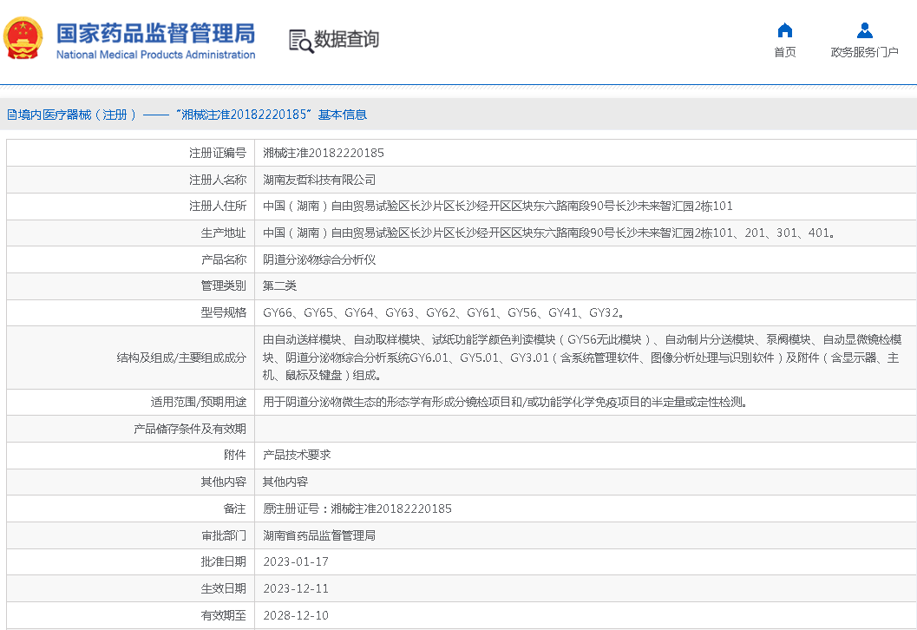
Task: Open the 产品技术要求 attachment link
Action: (x=297, y=455)
